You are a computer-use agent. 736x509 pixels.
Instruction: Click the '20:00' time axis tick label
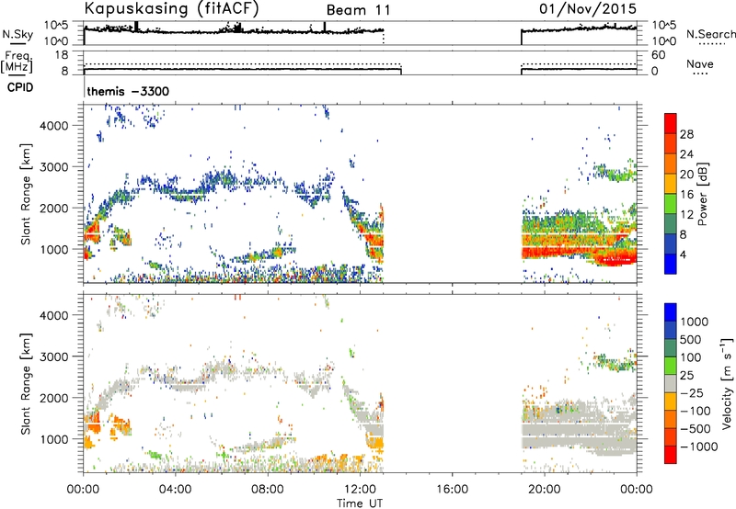tap(544, 490)
